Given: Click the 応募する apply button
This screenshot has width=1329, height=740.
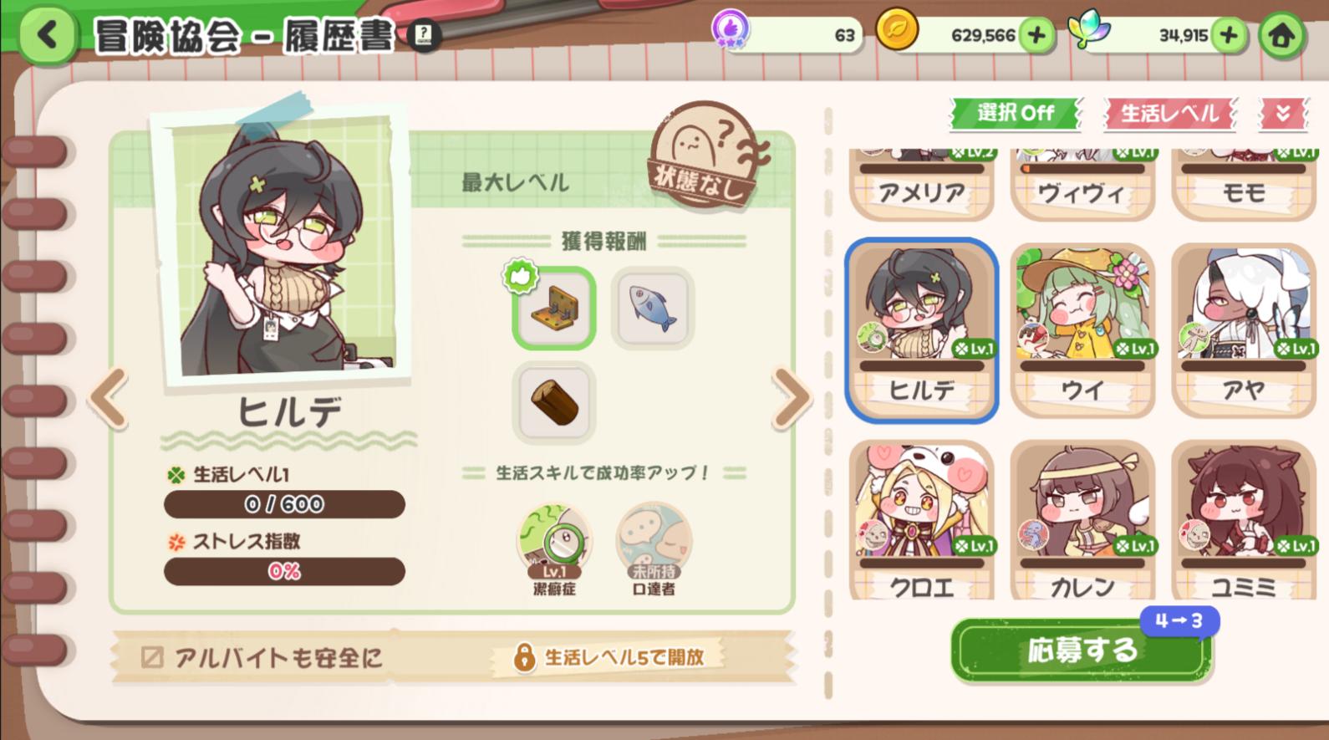Looking at the screenshot, I should [x=1082, y=651].
